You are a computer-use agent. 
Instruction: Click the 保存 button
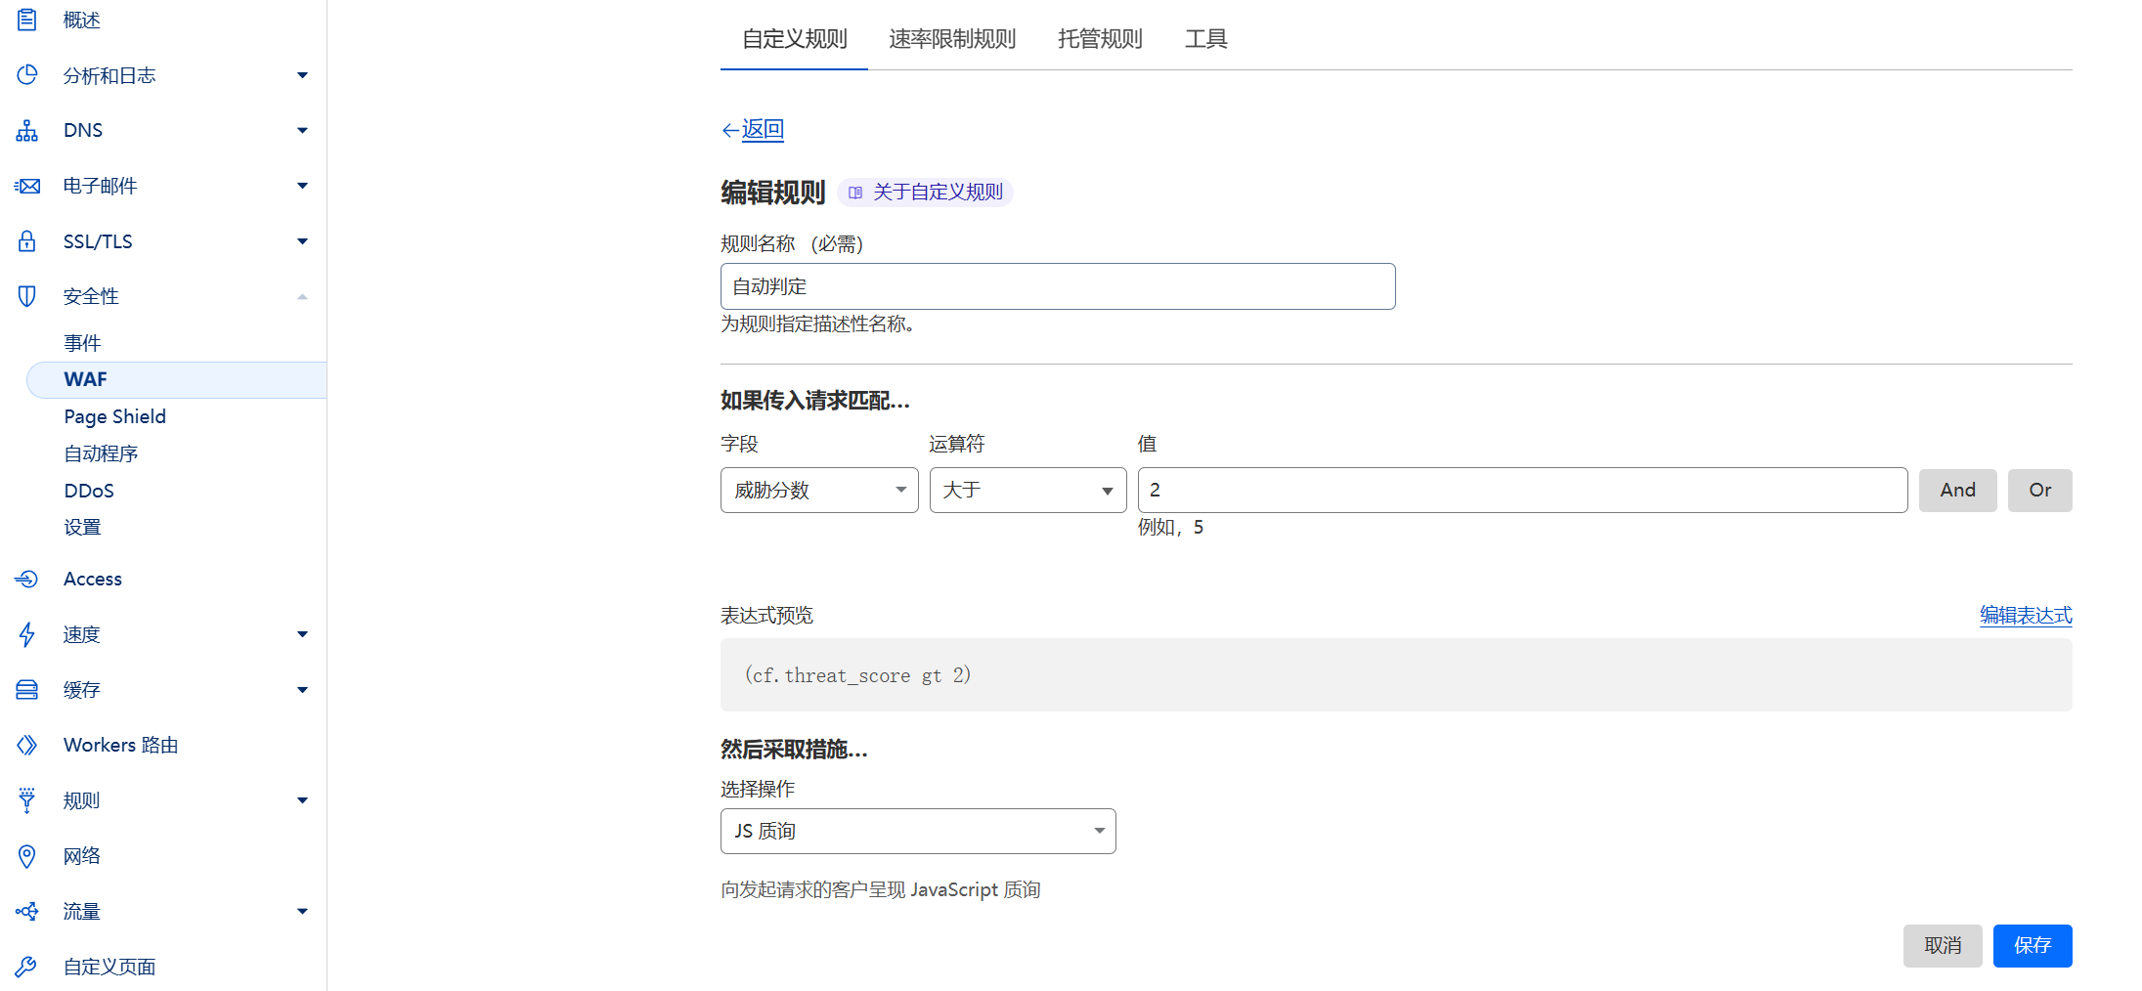click(x=2033, y=945)
